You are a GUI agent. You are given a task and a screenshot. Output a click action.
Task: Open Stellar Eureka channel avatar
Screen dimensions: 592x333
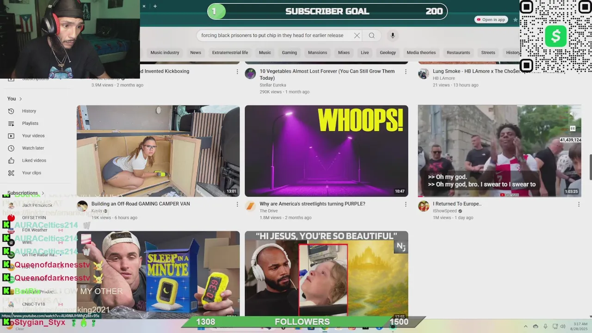(250, 74)
